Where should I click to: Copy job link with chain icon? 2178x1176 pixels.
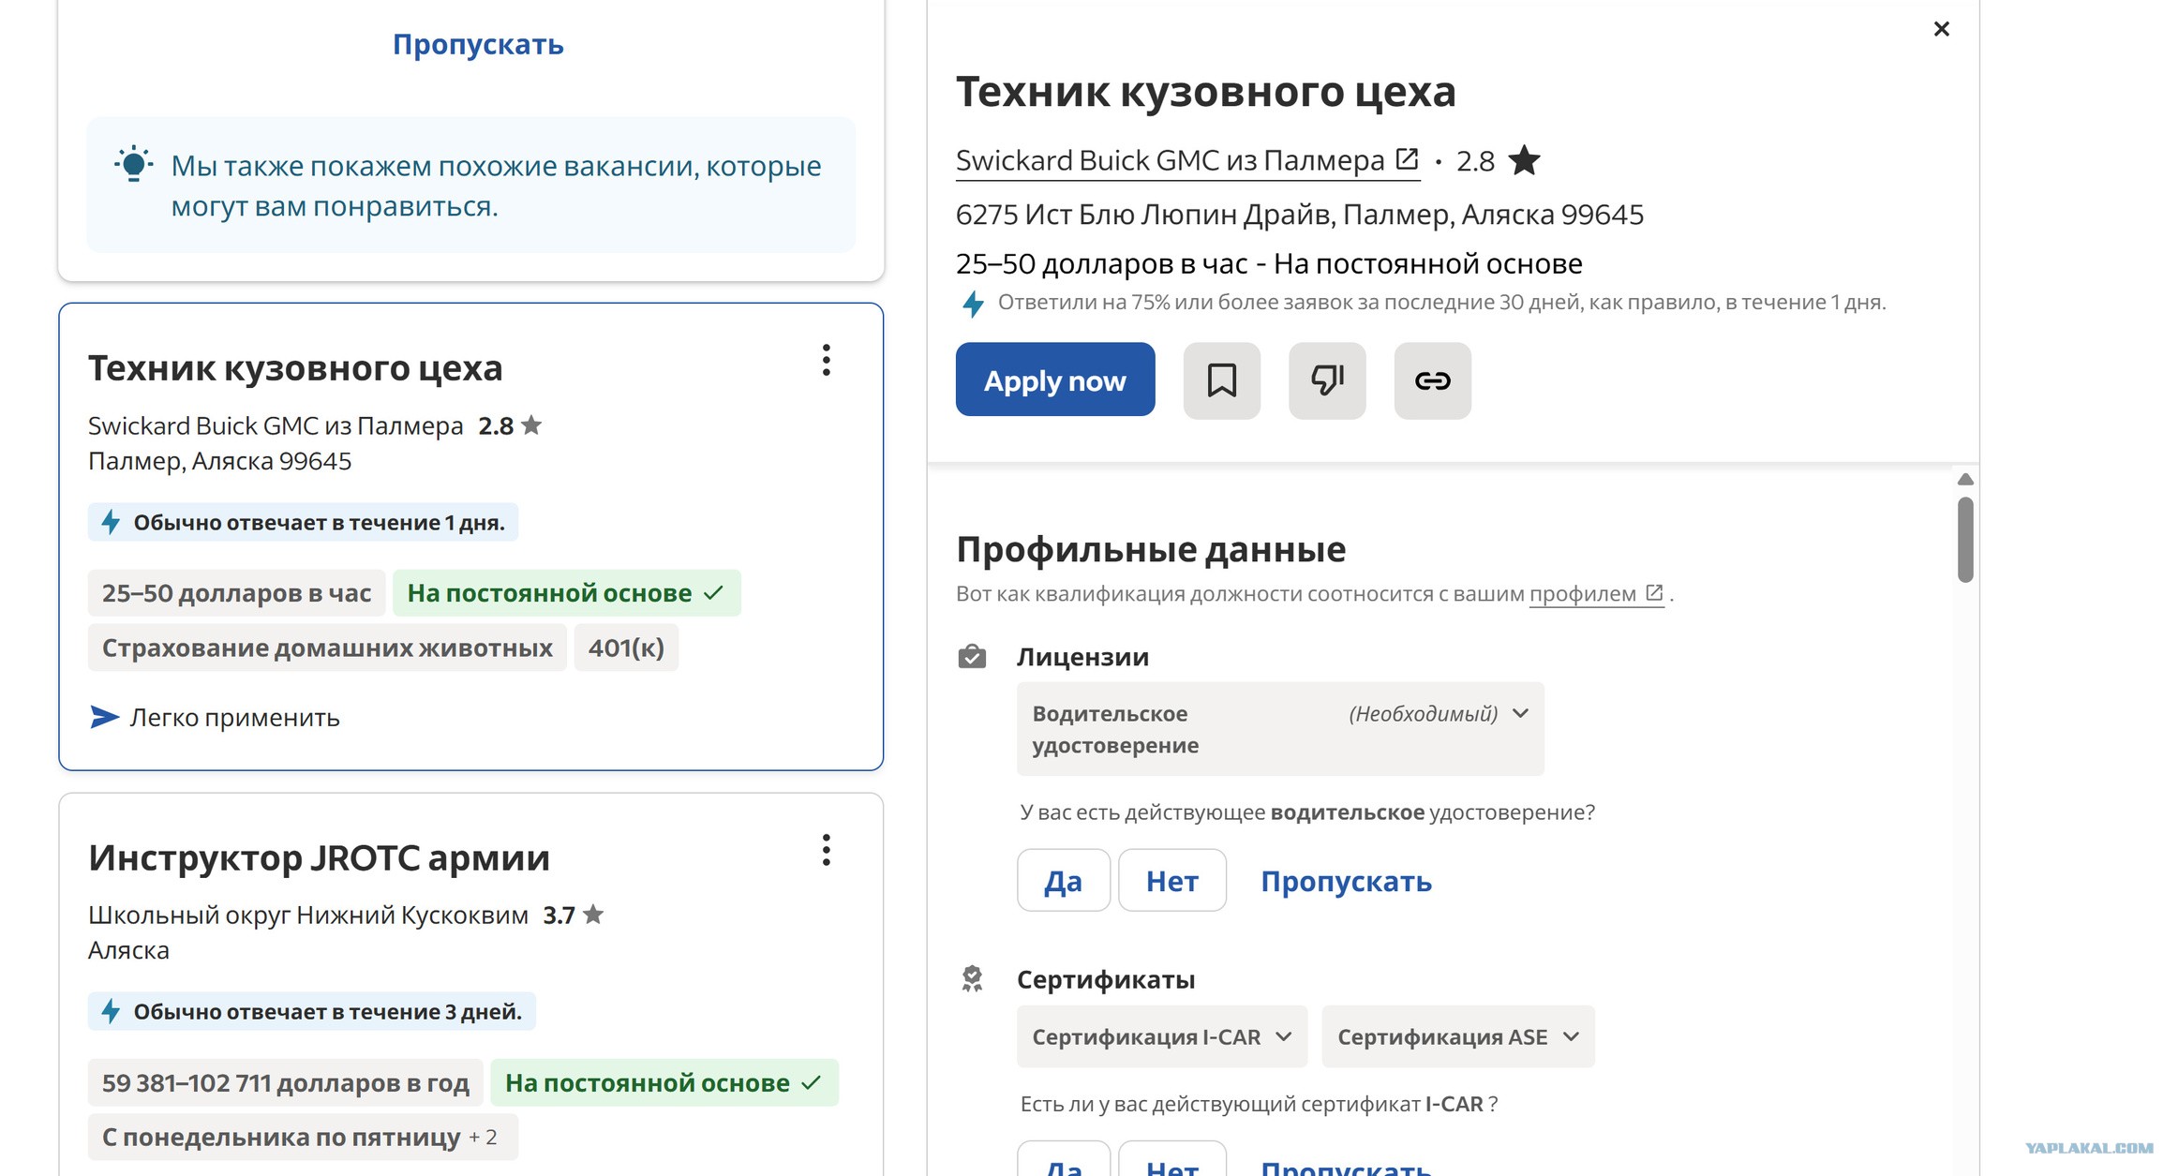[1432, 380]
